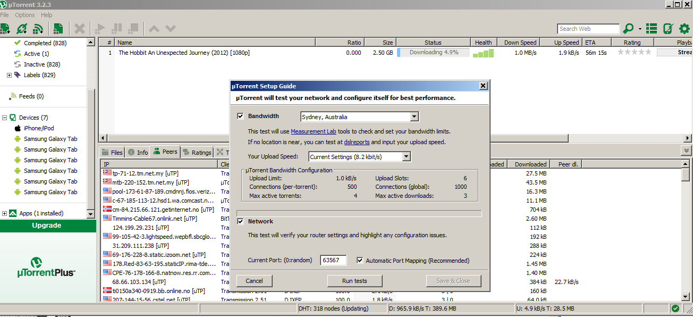Click the Labels tag icon in sidebar

coord(18,75)
